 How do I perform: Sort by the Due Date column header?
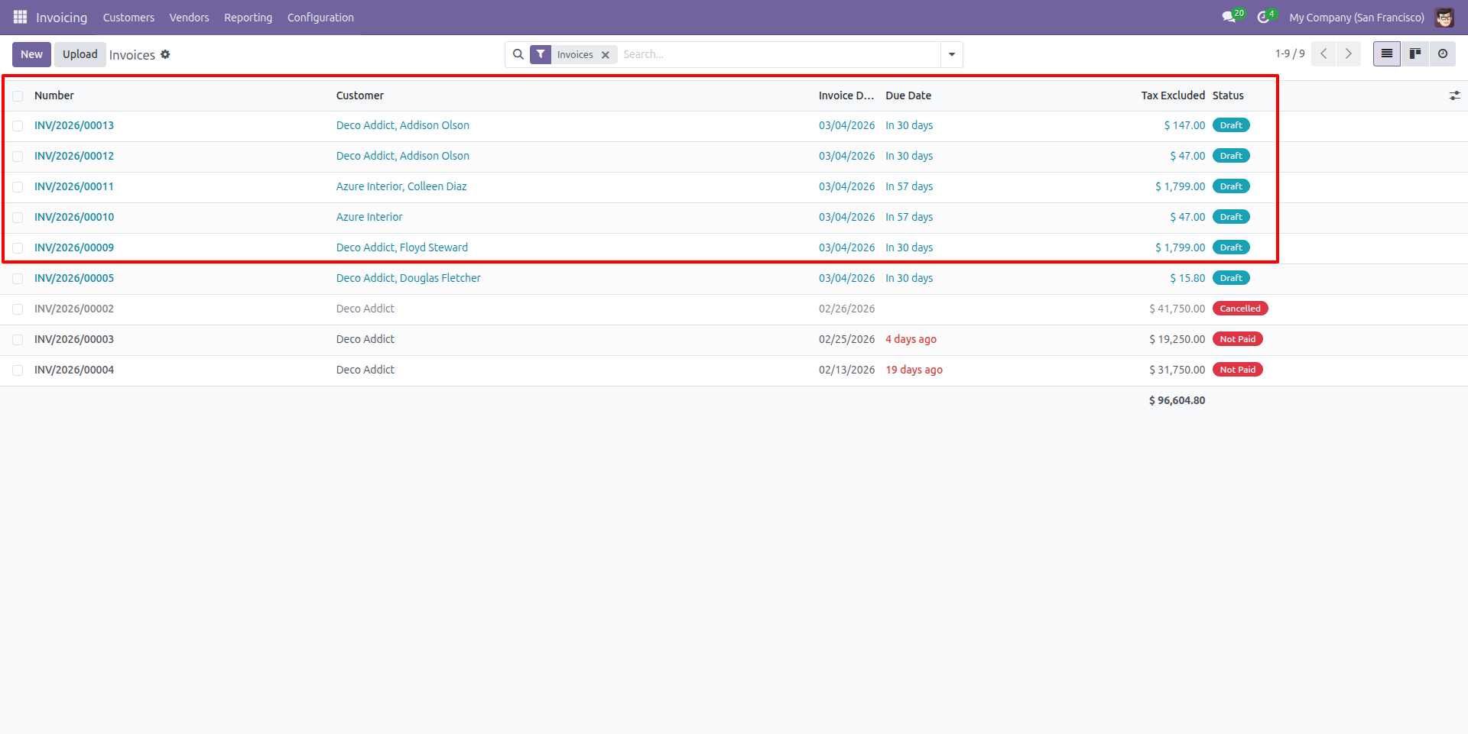click(908, 95)
